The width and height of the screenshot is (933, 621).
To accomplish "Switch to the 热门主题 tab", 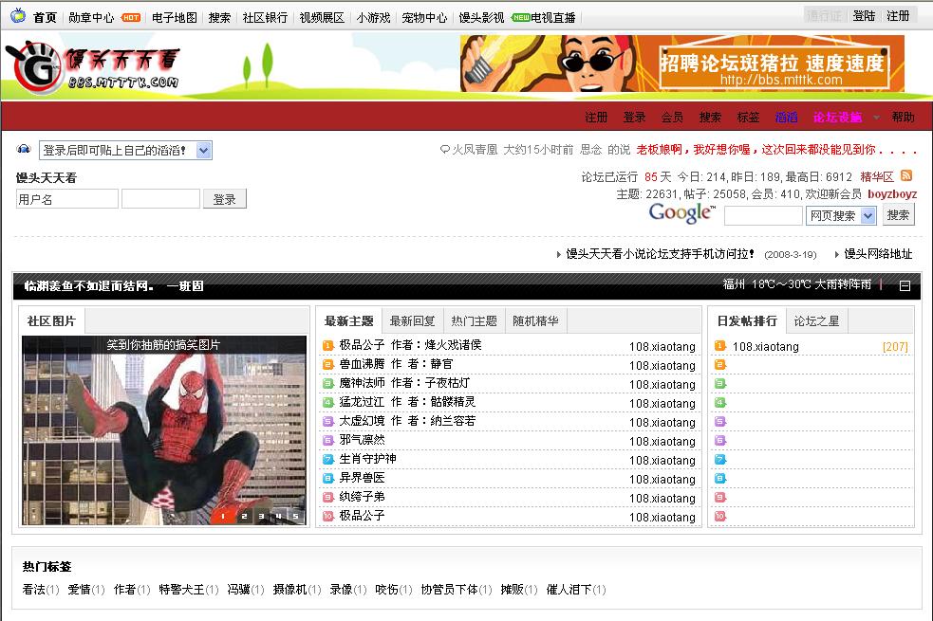I will click(474, 320).
